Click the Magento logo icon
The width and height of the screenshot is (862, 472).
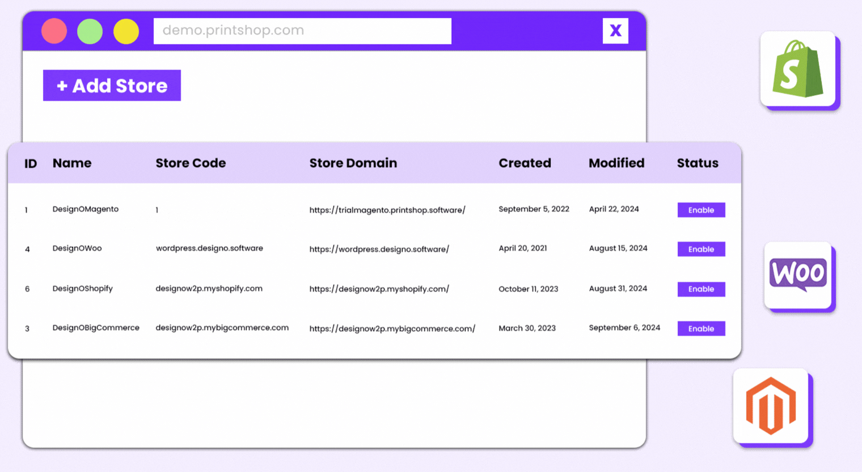coord(771,406)
